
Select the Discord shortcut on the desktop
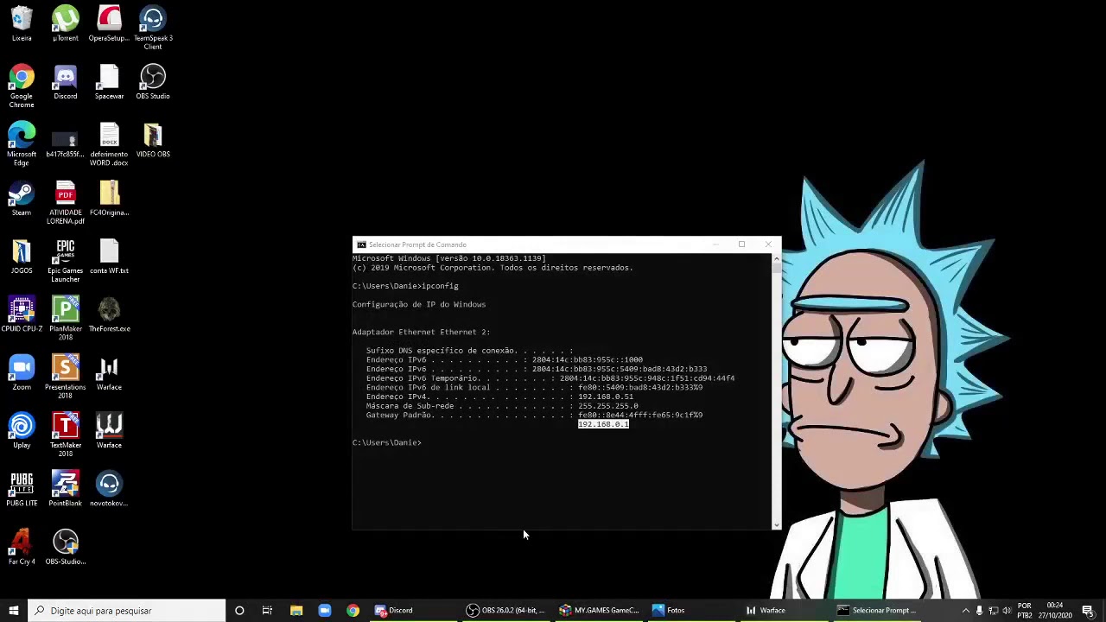coord(66,82)
